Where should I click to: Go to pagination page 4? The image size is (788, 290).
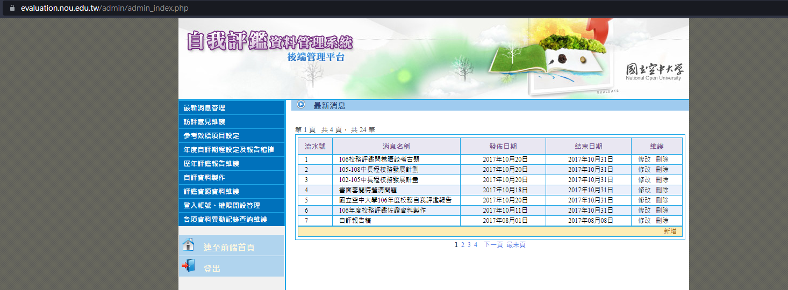click(x=476, y=245)
